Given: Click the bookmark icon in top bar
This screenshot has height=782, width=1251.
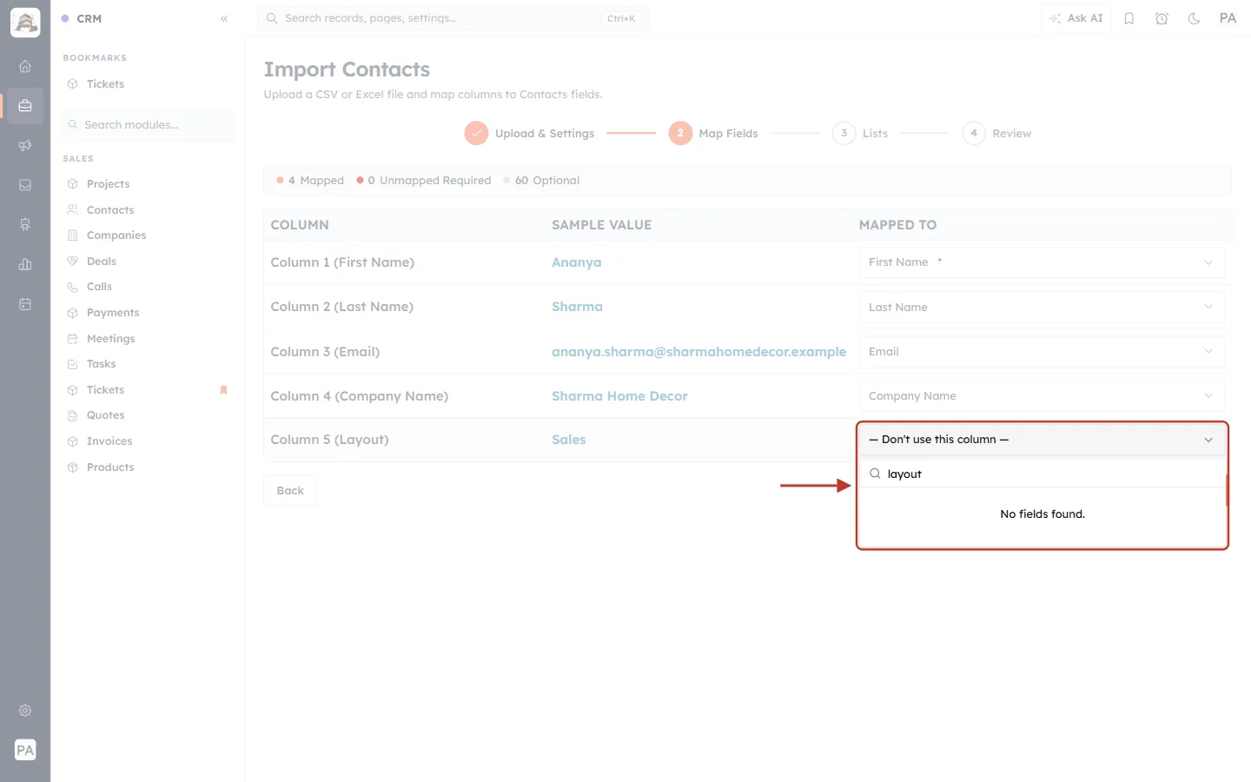Looking at the screenshot, I should [x=1129, y=18].
